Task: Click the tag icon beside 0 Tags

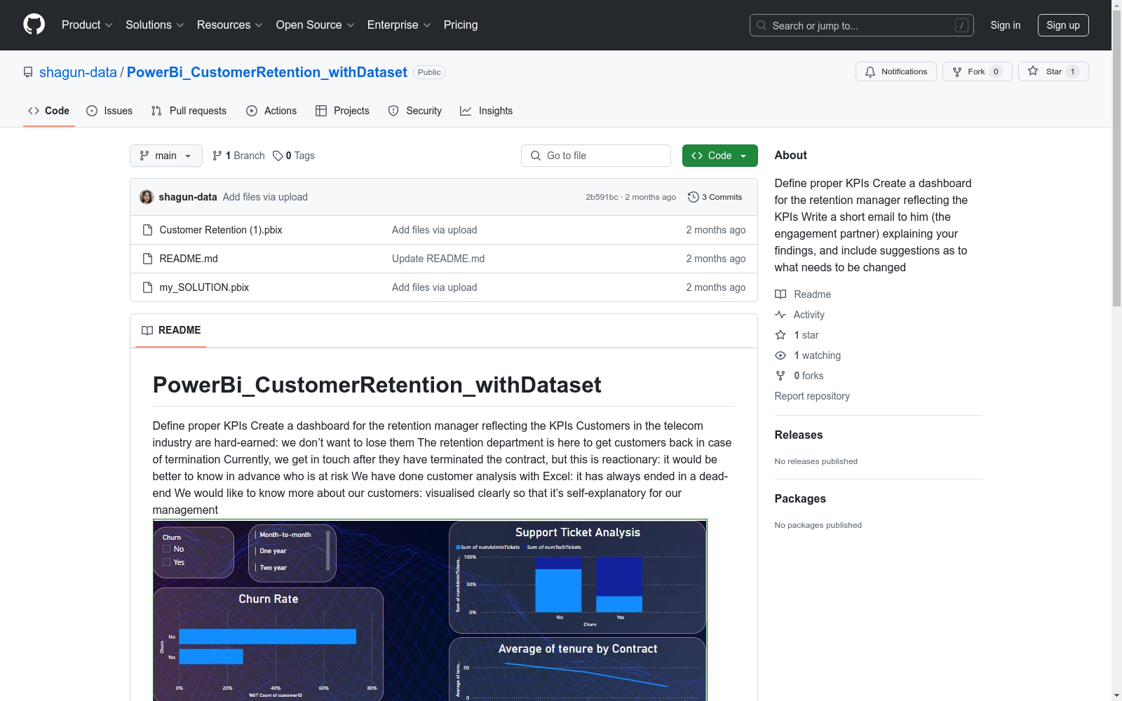Action: [278, 156]
